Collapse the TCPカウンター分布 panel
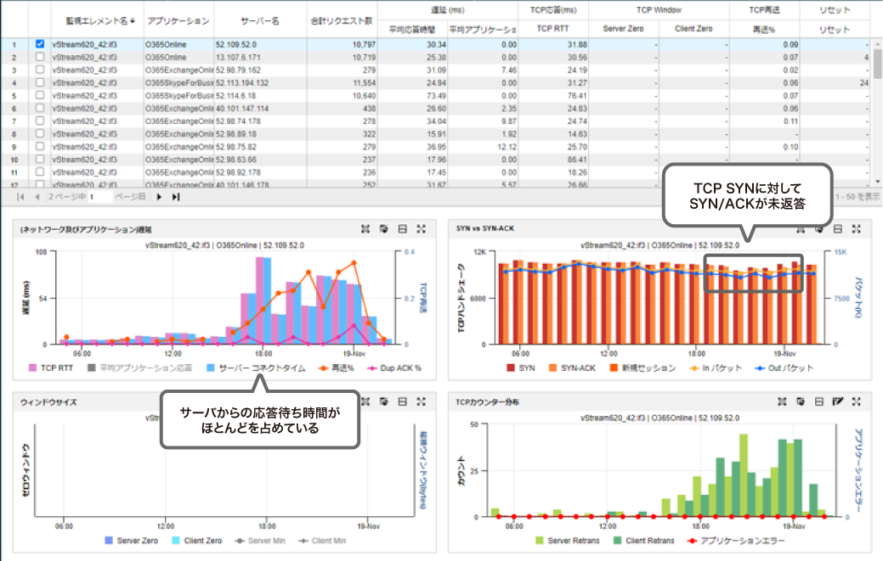883x561 pixels. click(819, 401)
